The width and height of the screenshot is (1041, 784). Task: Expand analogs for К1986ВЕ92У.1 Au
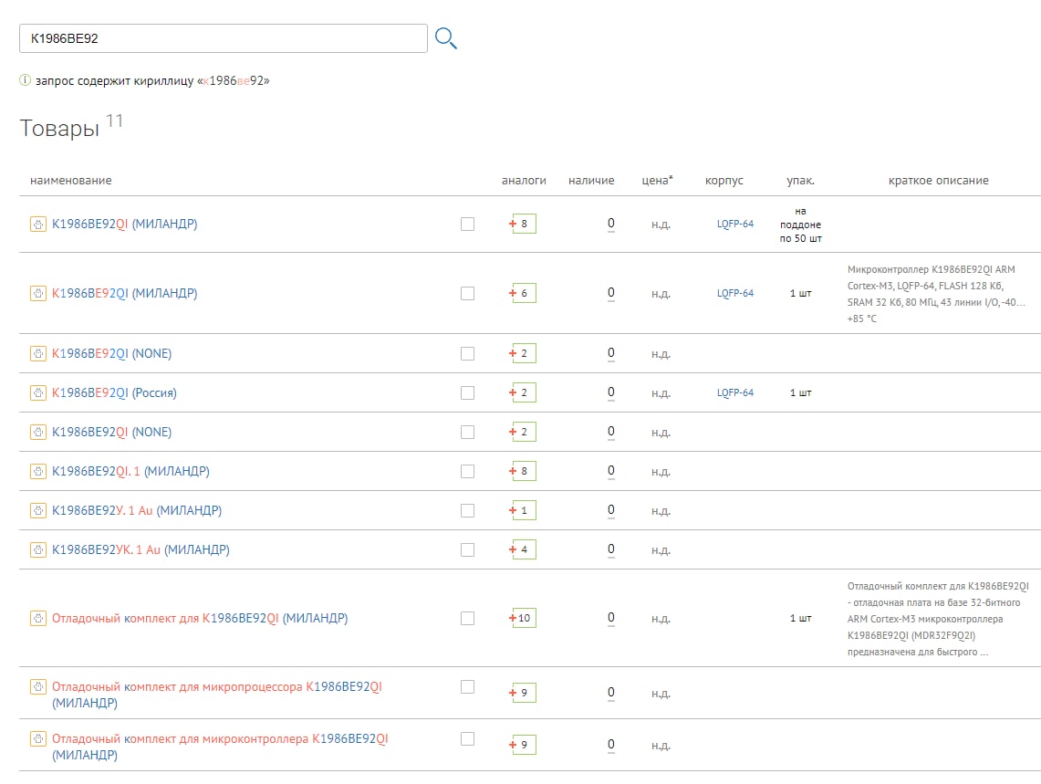pyautogui.click(x=523, y=510)
